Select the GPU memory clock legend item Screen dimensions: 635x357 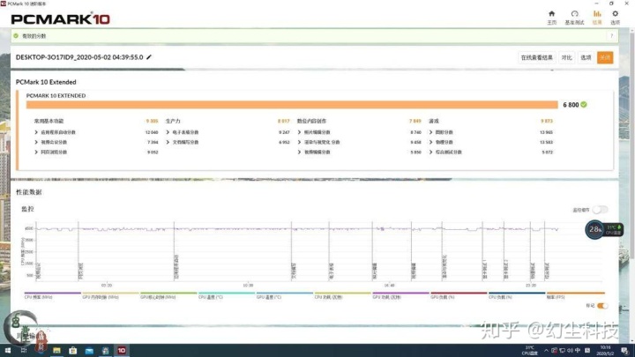coord(110,295)
